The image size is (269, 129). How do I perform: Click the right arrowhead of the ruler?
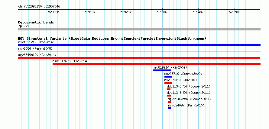(x=260, y=10)
